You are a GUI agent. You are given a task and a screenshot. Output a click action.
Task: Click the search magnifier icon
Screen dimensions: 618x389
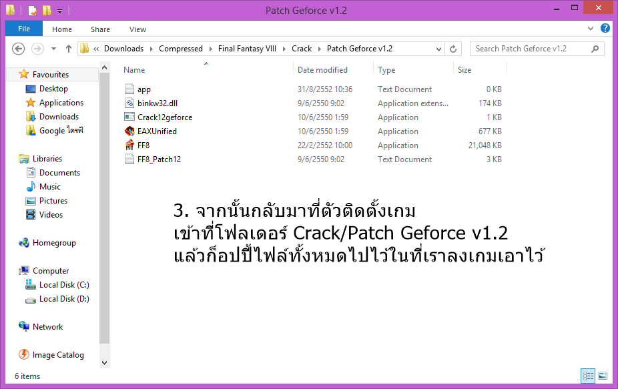595,49
